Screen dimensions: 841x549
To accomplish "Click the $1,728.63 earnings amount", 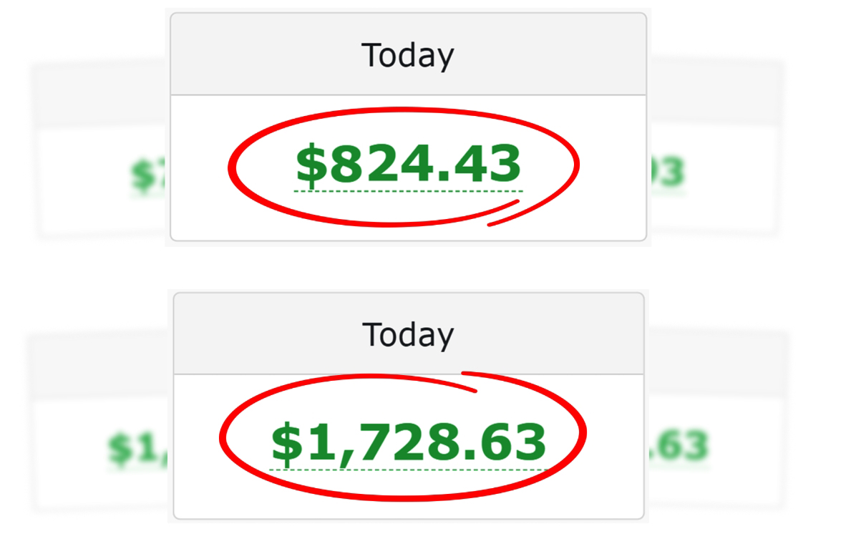I will click(x=409, y=442).
